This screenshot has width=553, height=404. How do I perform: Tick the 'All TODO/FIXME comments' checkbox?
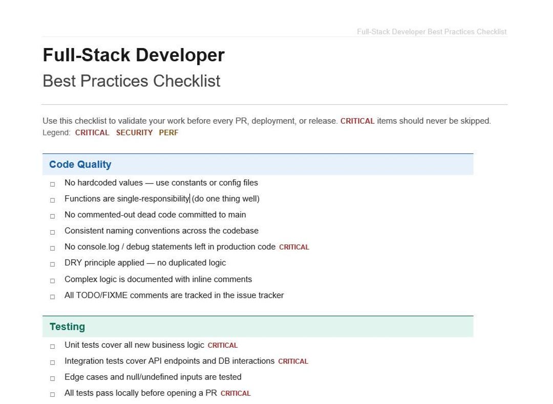53,297
